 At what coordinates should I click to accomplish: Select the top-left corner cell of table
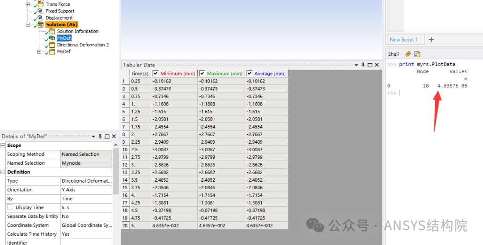coord(125,74)
